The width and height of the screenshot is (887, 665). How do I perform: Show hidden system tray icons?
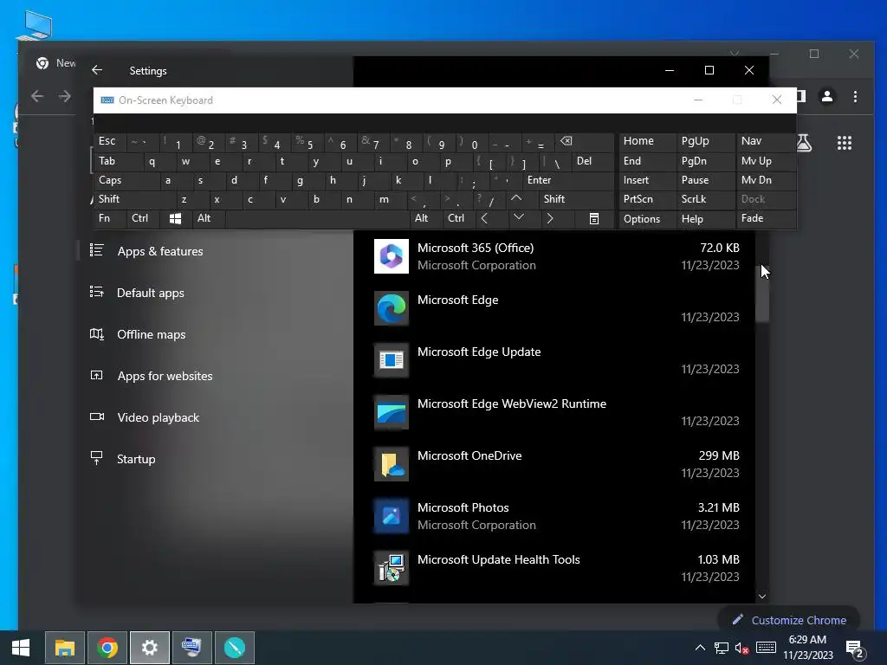pos(700,648)
